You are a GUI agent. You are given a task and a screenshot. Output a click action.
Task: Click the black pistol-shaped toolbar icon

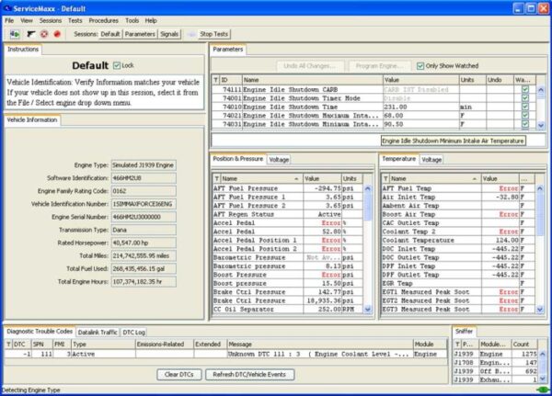tap(31, 34)
